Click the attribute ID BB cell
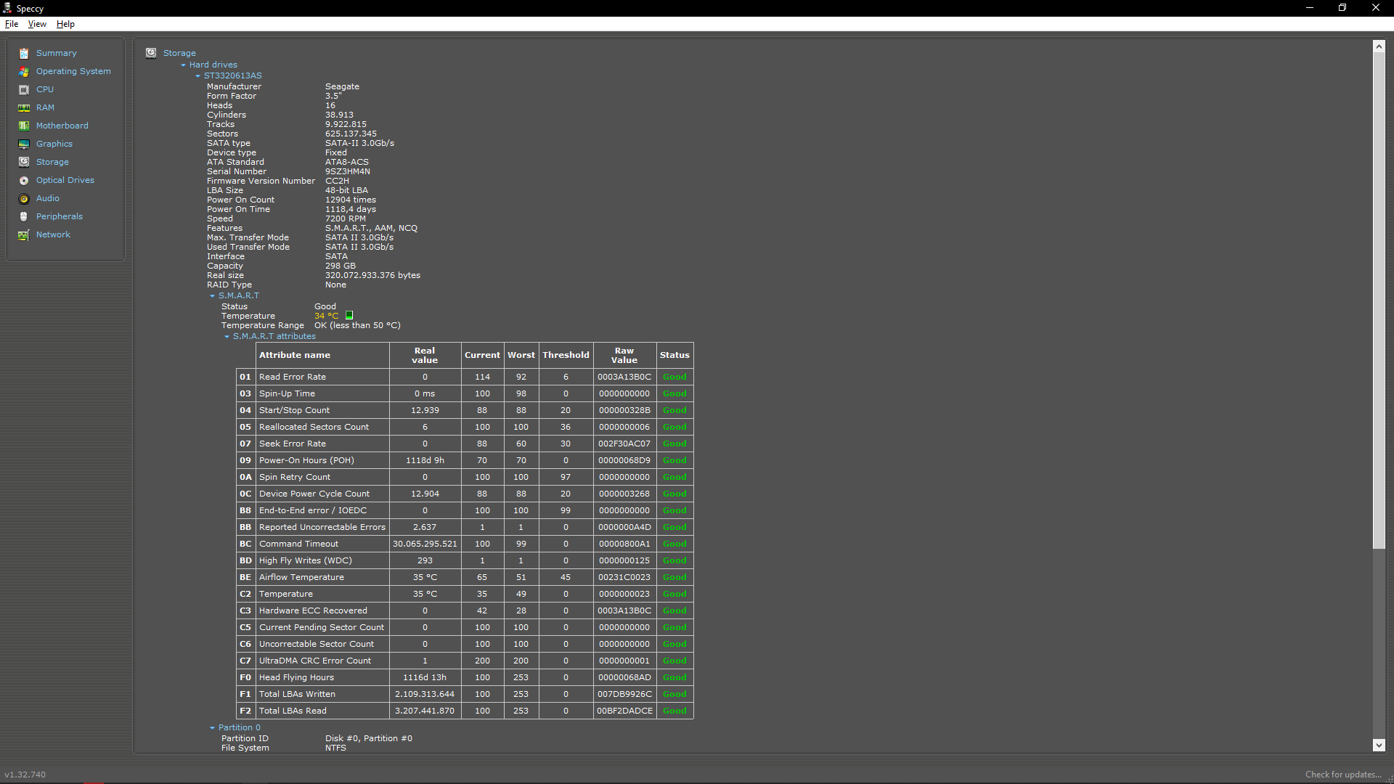 coord(245,527)
